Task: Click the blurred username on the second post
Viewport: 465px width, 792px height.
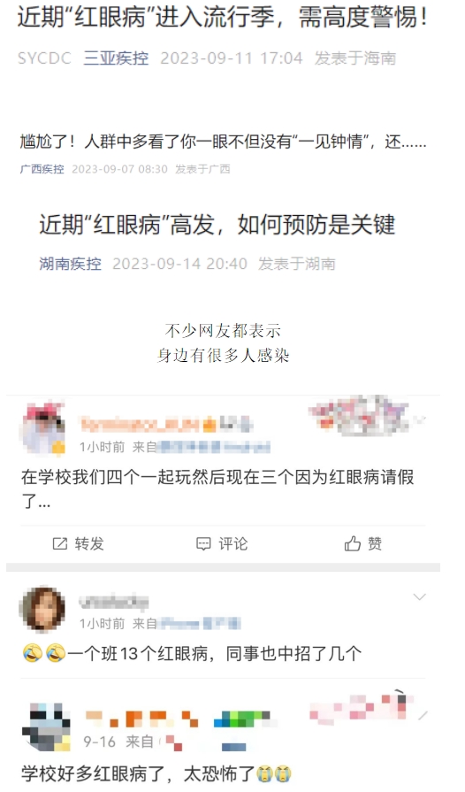Action: [114, 601]
